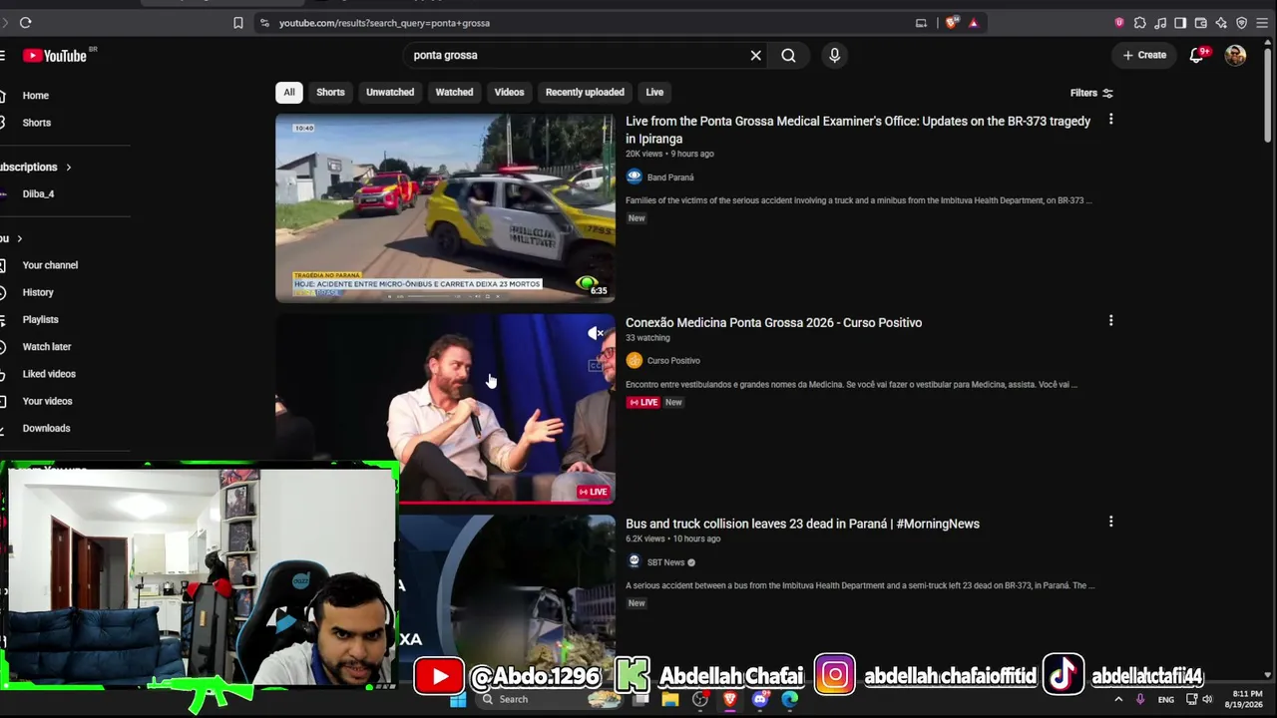
Task: Open the media control music note icon
Action: pyautogui.click(x=1161, y=23)
